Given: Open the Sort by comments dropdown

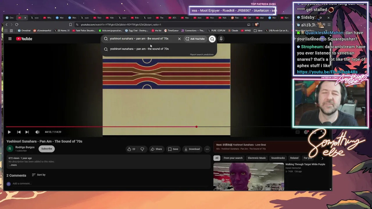Looking at the screenshot, I should coord(39,175).
